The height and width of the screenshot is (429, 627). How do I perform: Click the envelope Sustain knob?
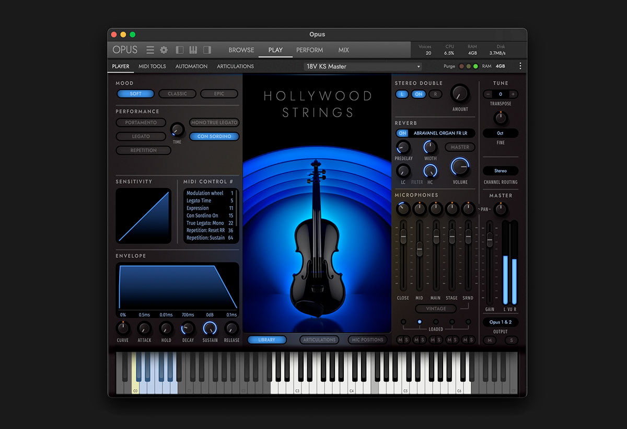pos(210,329)
